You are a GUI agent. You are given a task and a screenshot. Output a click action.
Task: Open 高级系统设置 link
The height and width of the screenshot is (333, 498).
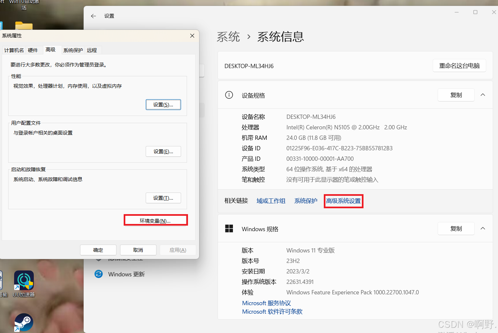343,201
